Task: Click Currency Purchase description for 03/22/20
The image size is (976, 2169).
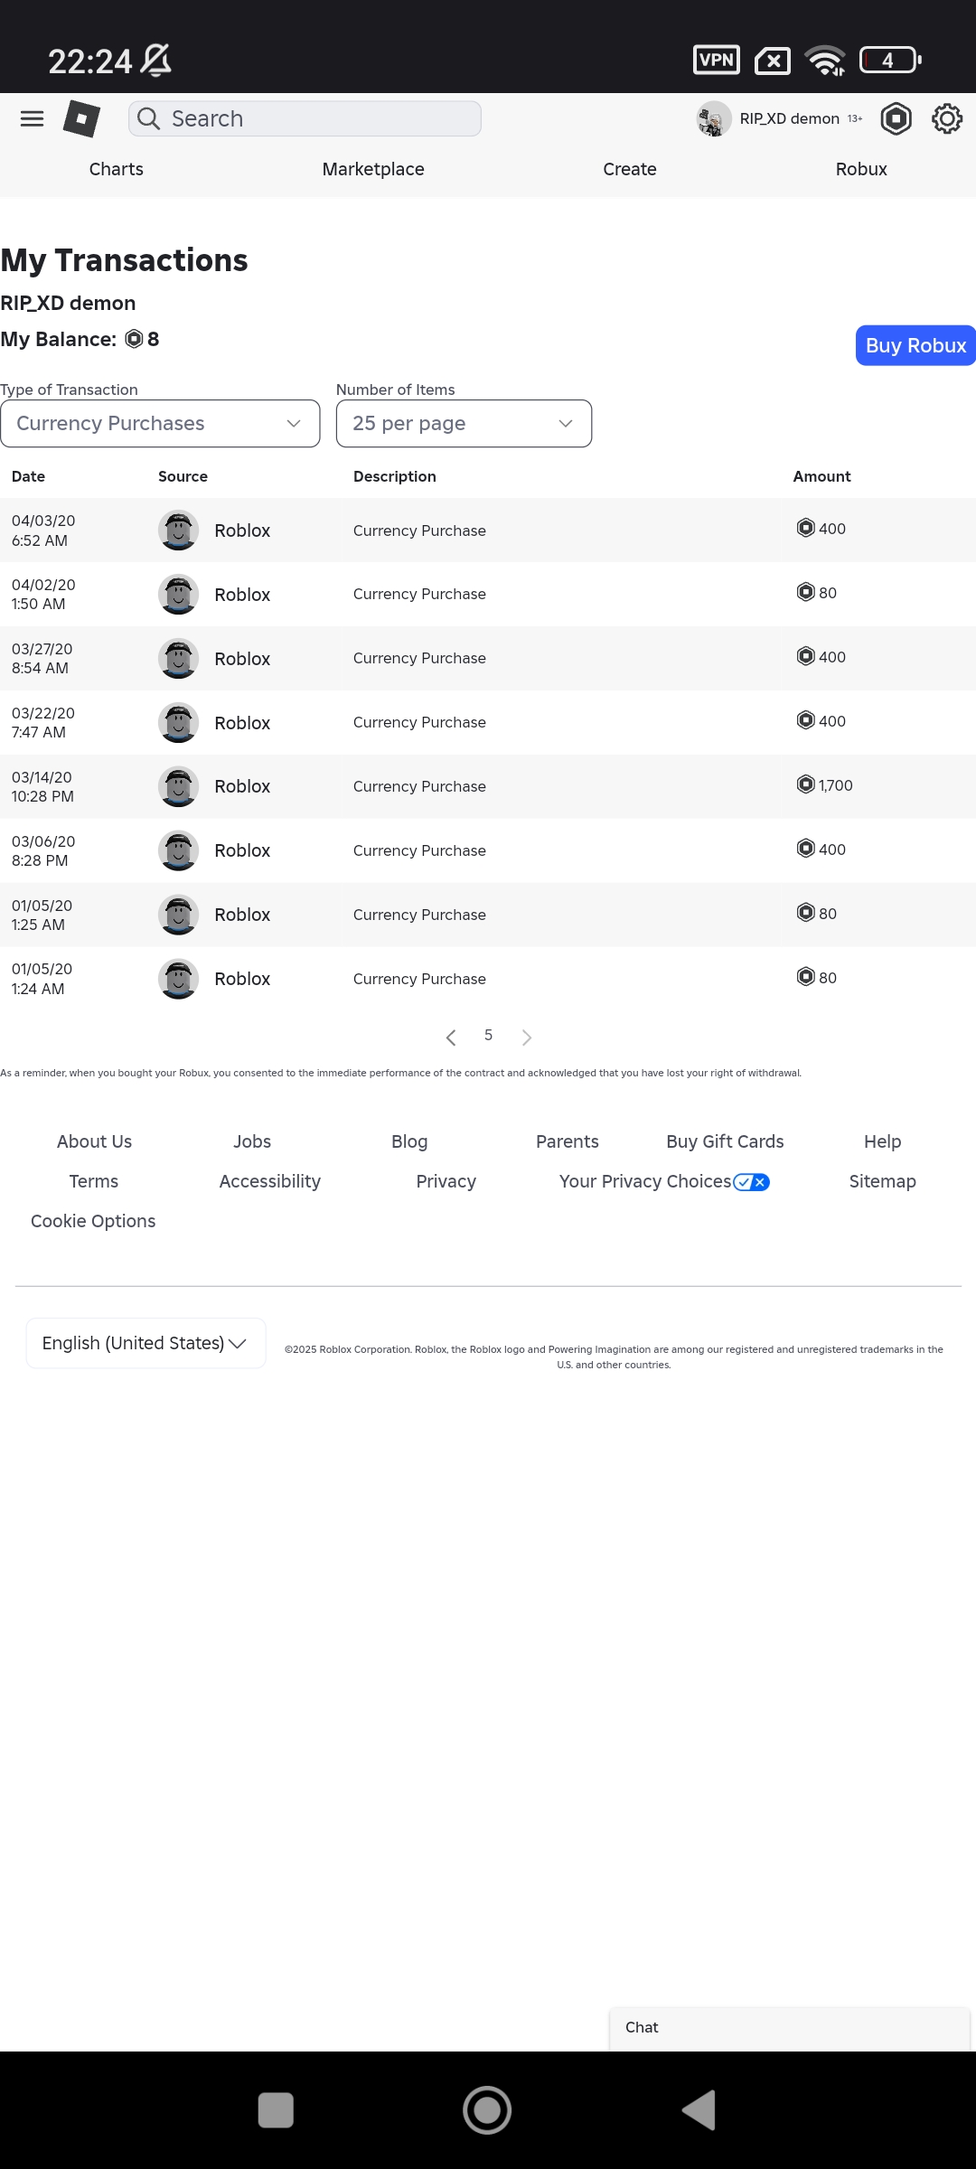Action: pos(419,722)
